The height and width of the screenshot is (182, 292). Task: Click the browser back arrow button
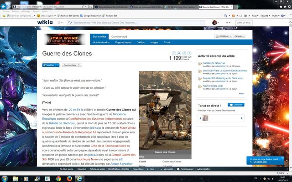click(3, 6)
